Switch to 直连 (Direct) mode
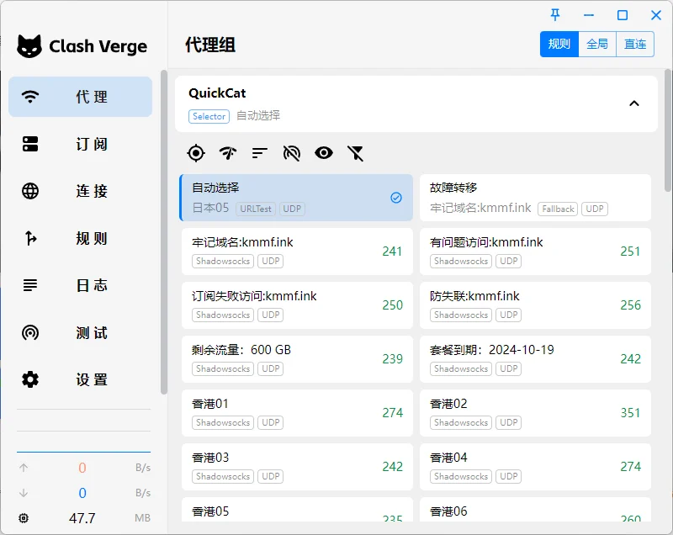Image resolution: width=673 pixels, height=535 pixels. (x=635, y=44)
